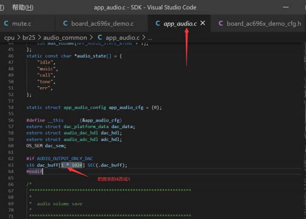The width and height of the screenshot is (306, 219).
Task: Switch to the board_ac696x_demo.c tab
Action: 102,24
